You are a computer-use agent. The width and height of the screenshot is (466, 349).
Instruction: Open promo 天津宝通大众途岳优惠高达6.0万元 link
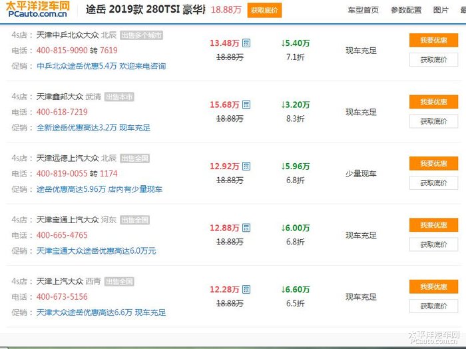pyautogui.click(x=96, y=250)
